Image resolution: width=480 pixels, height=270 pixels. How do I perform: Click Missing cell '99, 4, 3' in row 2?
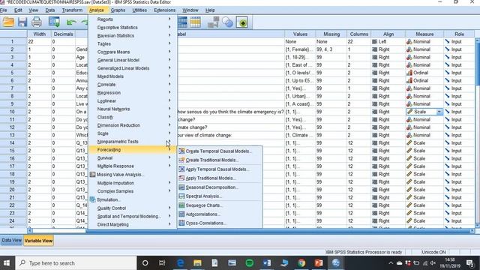(331, 49)
